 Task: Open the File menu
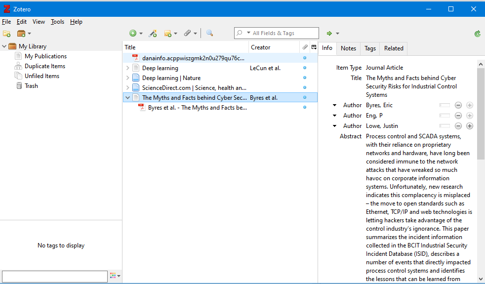pos(6,22)
